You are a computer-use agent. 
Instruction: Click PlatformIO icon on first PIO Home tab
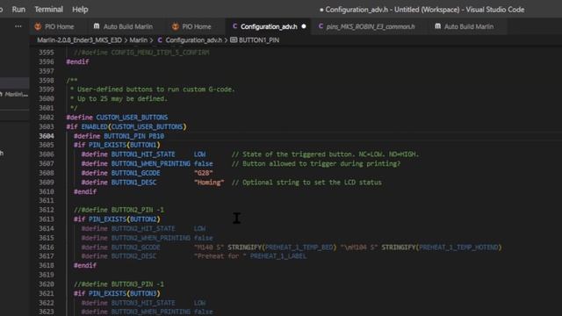(38, 26)
